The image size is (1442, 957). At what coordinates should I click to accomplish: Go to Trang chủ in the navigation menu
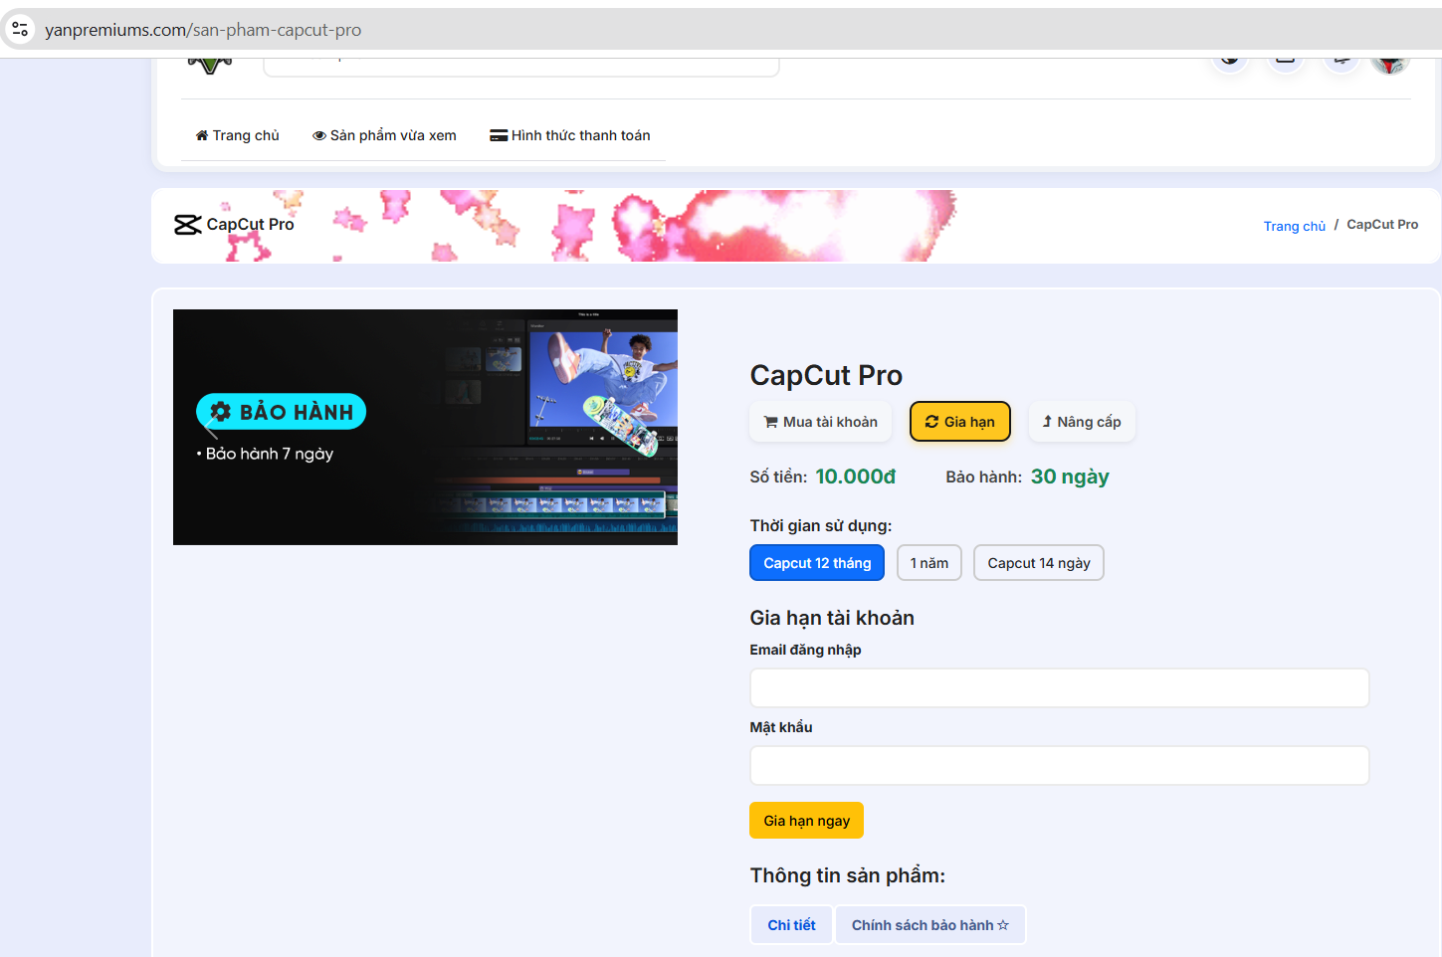pyautogui.click(x=237, y=135)
